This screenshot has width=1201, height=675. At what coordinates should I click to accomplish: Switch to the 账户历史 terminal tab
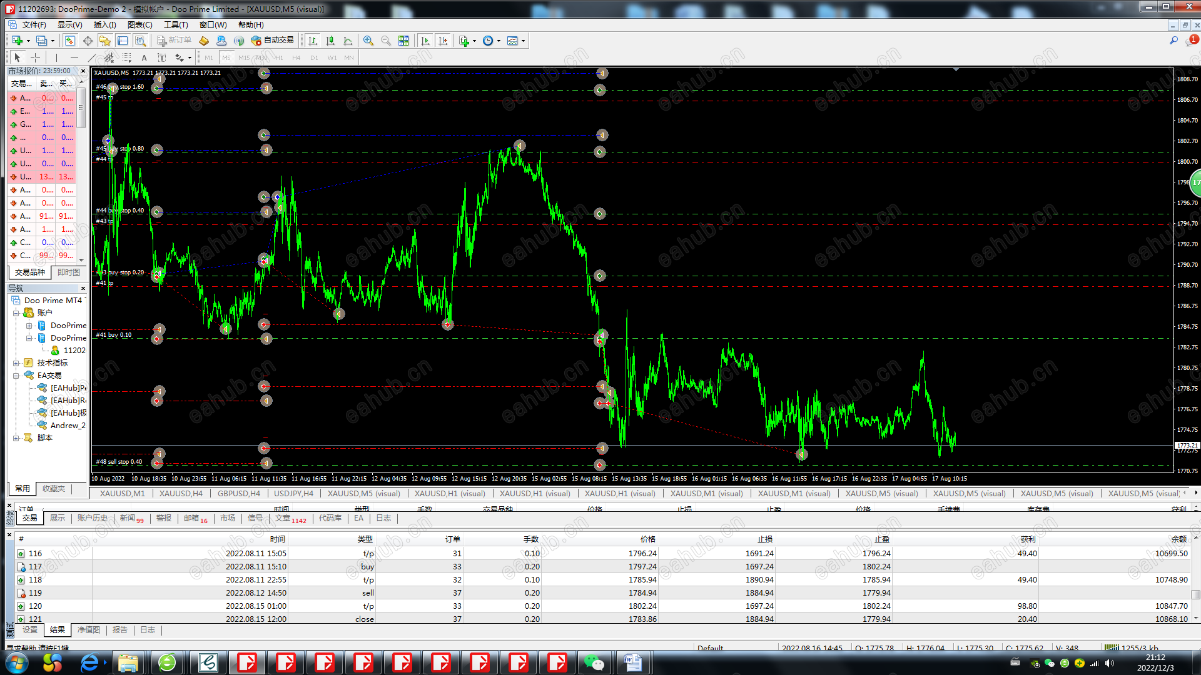[92, 518]
